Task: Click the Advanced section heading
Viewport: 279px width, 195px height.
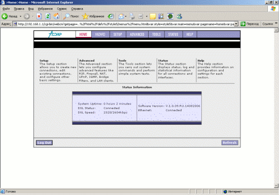Action: tap(87, 61)
